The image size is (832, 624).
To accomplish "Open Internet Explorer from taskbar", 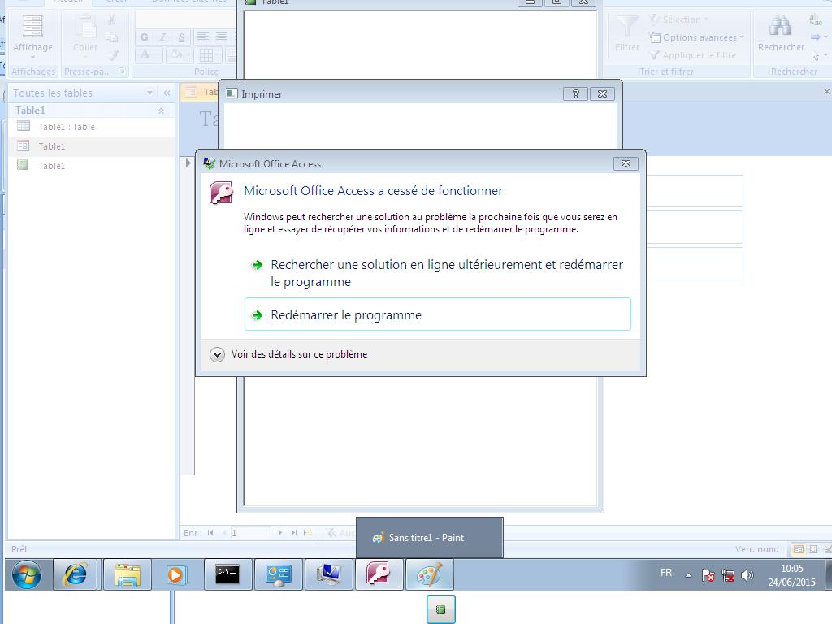I will coord(76,574).
